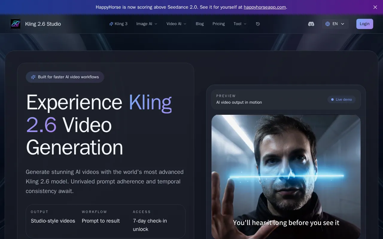Click the Kling 2.6 Studio logo icon
This screenshot has height=239, width=383.
(x=16, y=24)
